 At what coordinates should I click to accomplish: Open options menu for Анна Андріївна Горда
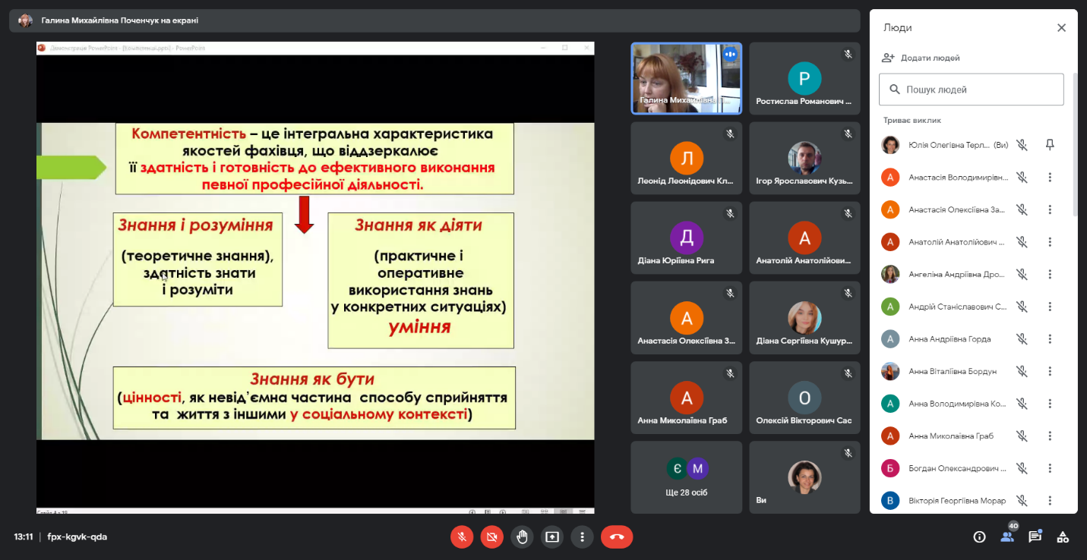click(1050, 339)
